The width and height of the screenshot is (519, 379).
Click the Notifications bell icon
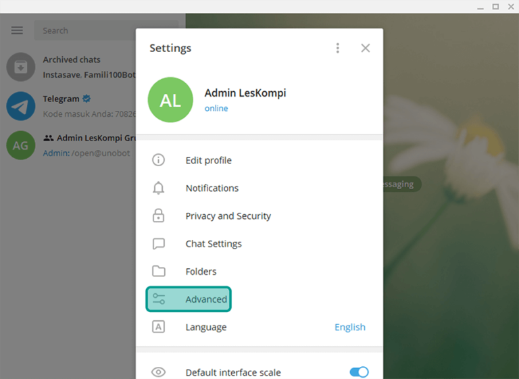[x=159, y=188]
